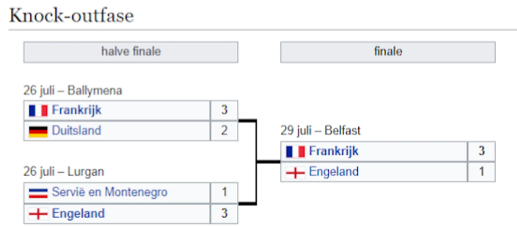The width and height of the screenshot is (517, 227).
Task: Click Duitsland's semifinal score of 2
Action: [224, 131]
